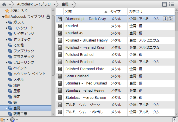
Task: Sort by タイプ column header
Action: [118, 12]
